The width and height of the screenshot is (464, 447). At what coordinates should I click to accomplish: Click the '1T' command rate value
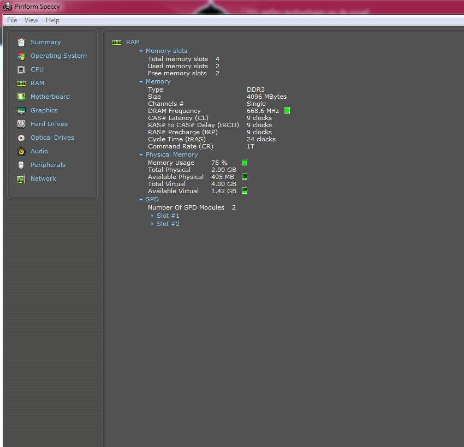click(x=251, y=146)
